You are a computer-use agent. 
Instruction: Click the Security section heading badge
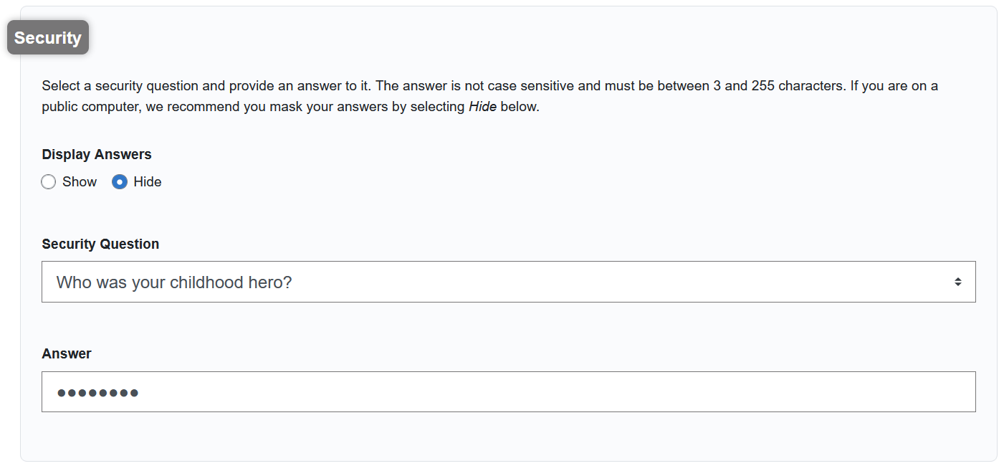pyautogui.click(x=48, y=38)
